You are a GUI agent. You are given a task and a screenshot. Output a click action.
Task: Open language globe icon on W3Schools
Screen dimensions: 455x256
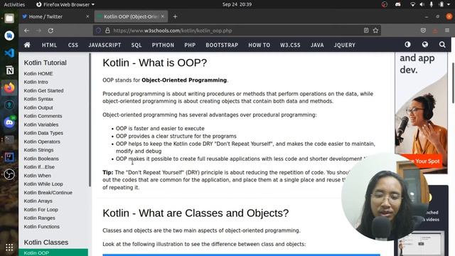point(425,44)
